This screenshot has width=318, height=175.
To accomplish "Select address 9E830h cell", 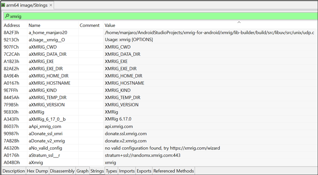I will (x=11, y=112).
